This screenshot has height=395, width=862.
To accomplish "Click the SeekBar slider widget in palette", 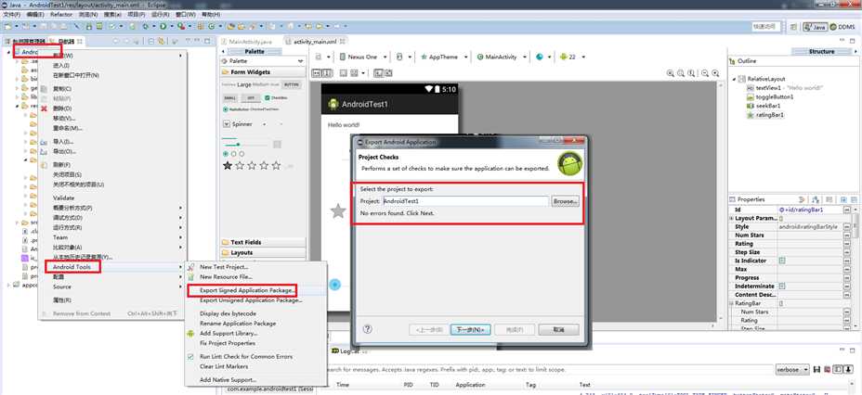I will pyautogui.click(x=246, y=145).
